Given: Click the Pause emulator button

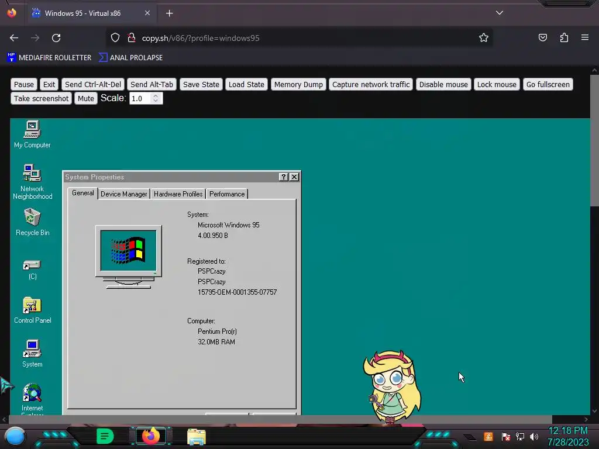Looking at the screenshot, I should [23, 84].
